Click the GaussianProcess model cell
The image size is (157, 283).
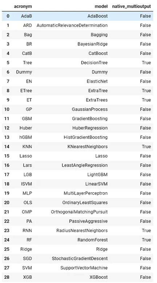89,109
